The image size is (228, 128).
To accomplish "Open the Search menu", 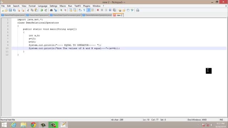I will 16,6.
